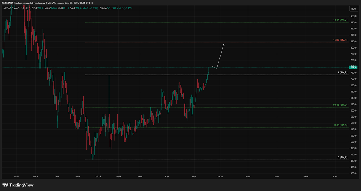Click the 2025 time axis label
The width and height of the screenshot is (361, 191).
(98, 177)
